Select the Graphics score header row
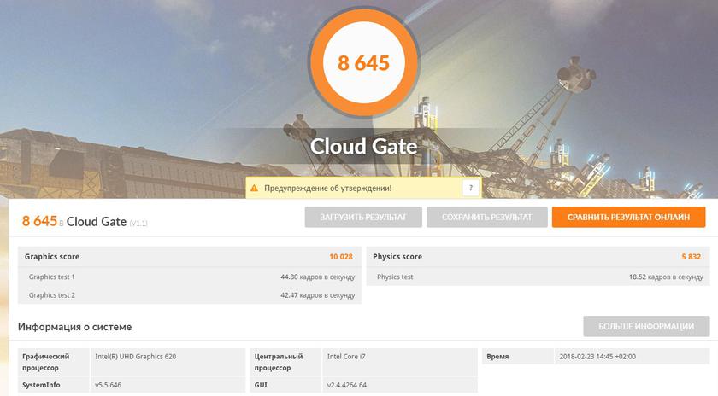The height and width of the screenshot is (396, 718). click(x=190, y=257)
